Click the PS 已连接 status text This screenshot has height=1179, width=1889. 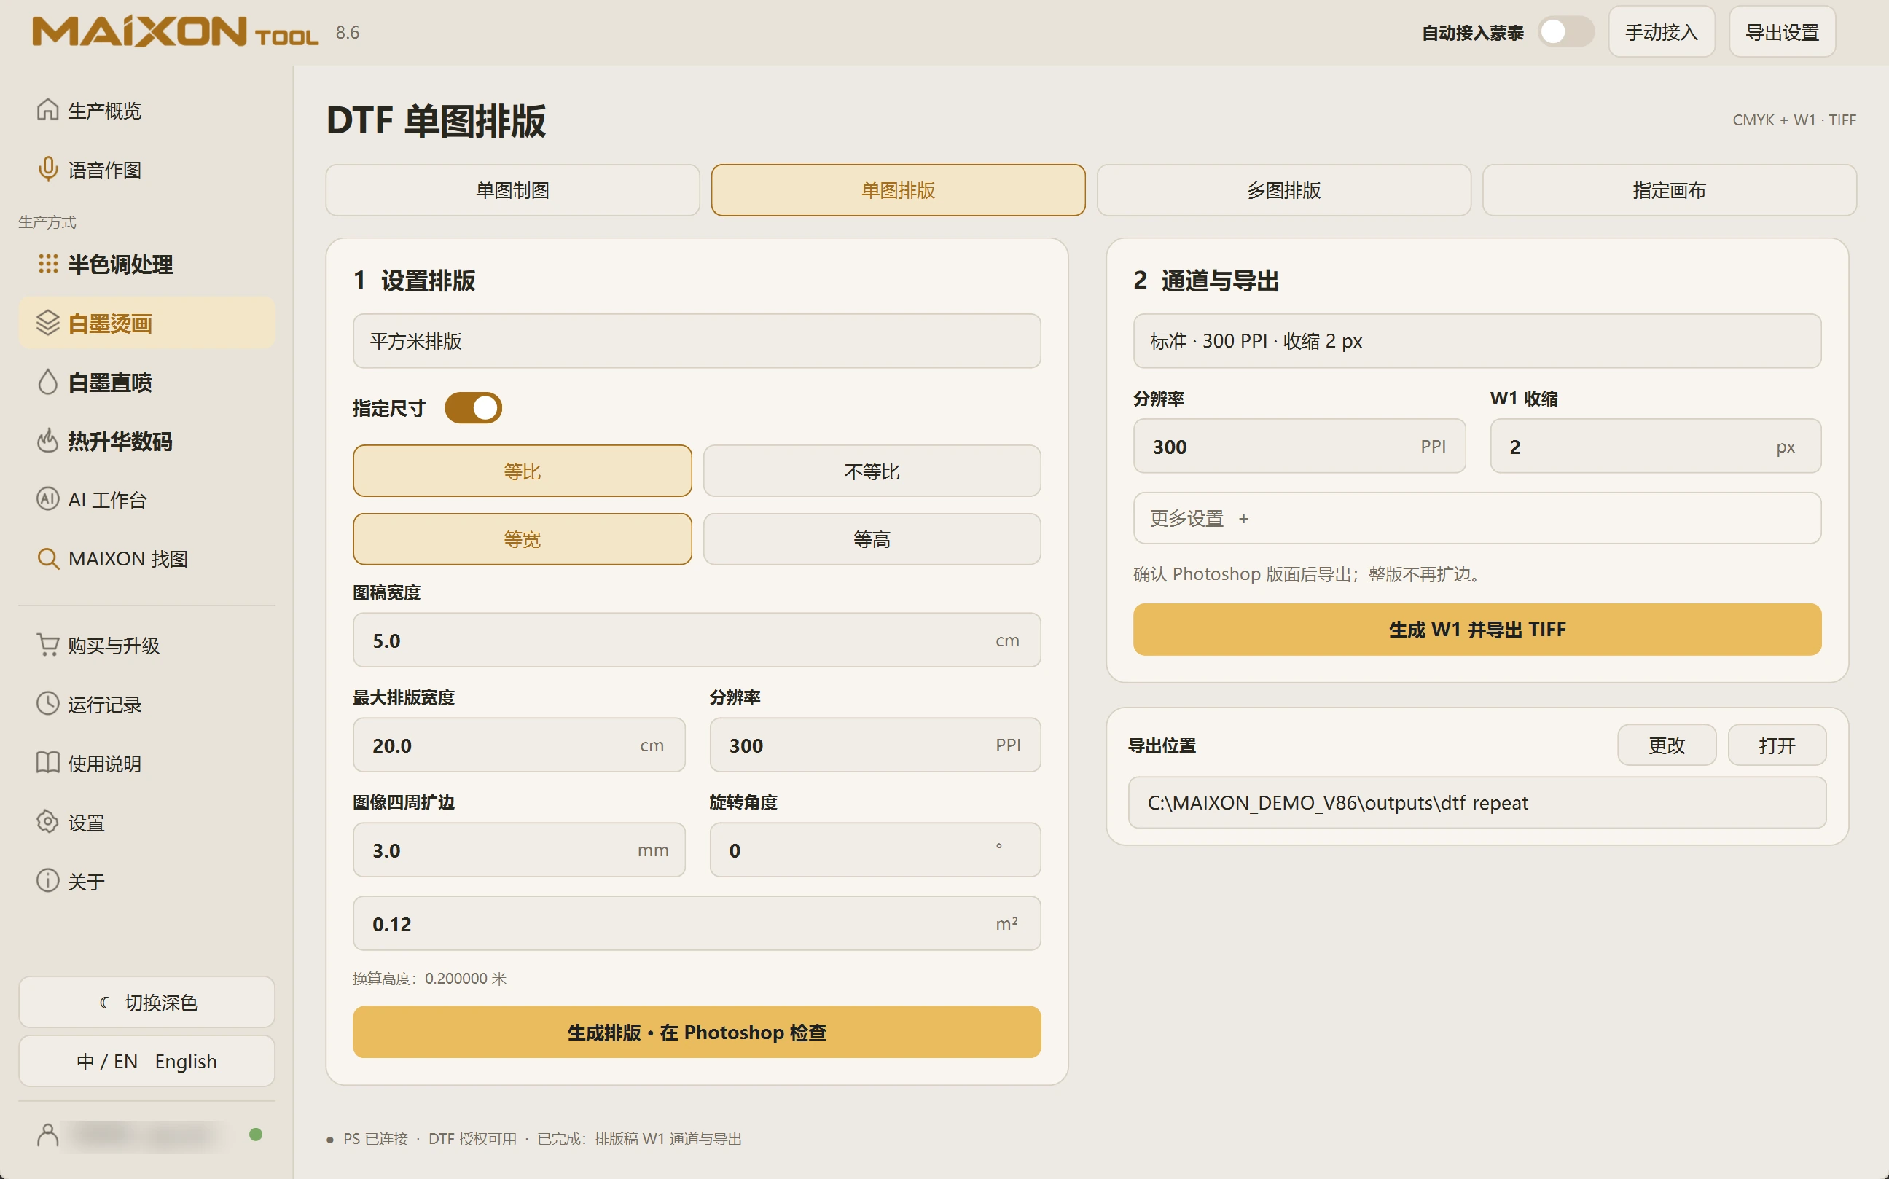point(376,1138)
